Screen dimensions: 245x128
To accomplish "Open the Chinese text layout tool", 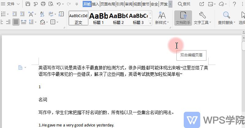I will (x=31, y=14).
